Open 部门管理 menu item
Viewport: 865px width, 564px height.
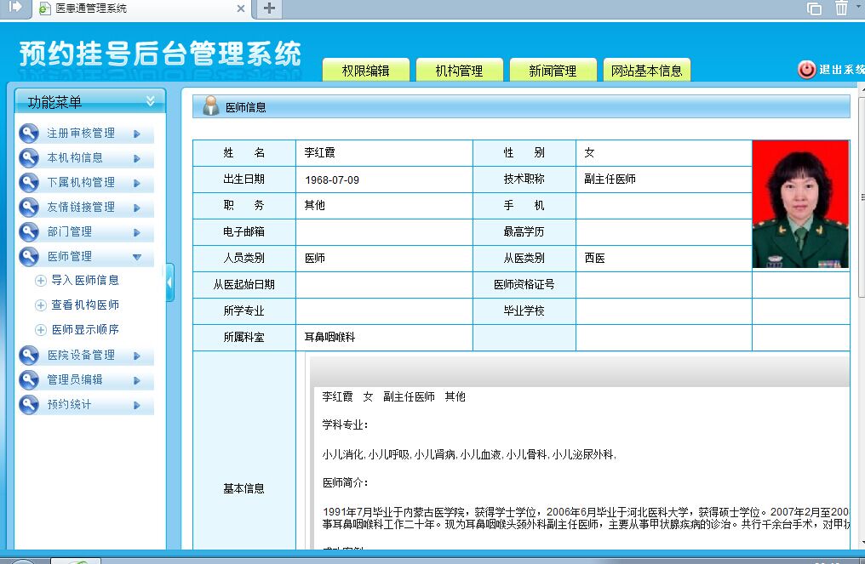70,232
